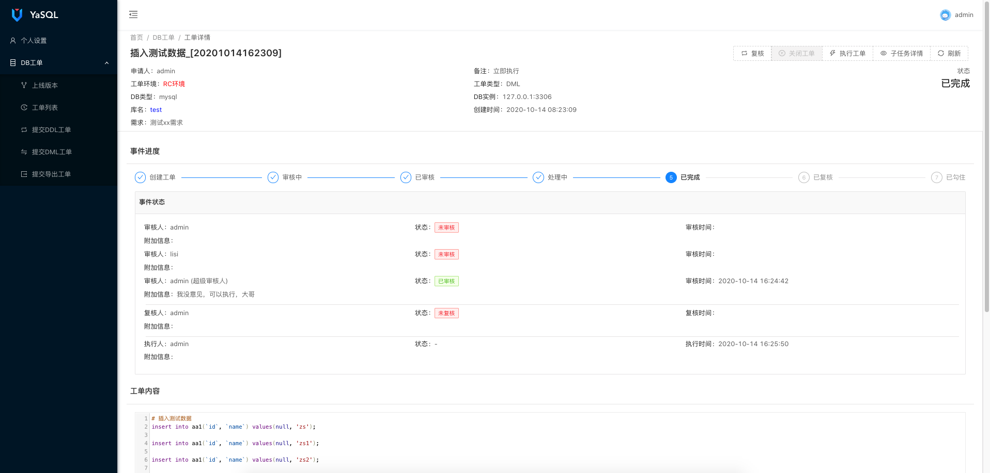Open 提交DML工单 menu item
This screenshot has height=473, width=990.
(58, 152)
